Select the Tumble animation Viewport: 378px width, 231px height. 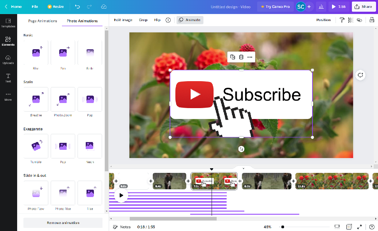[36, 149]
